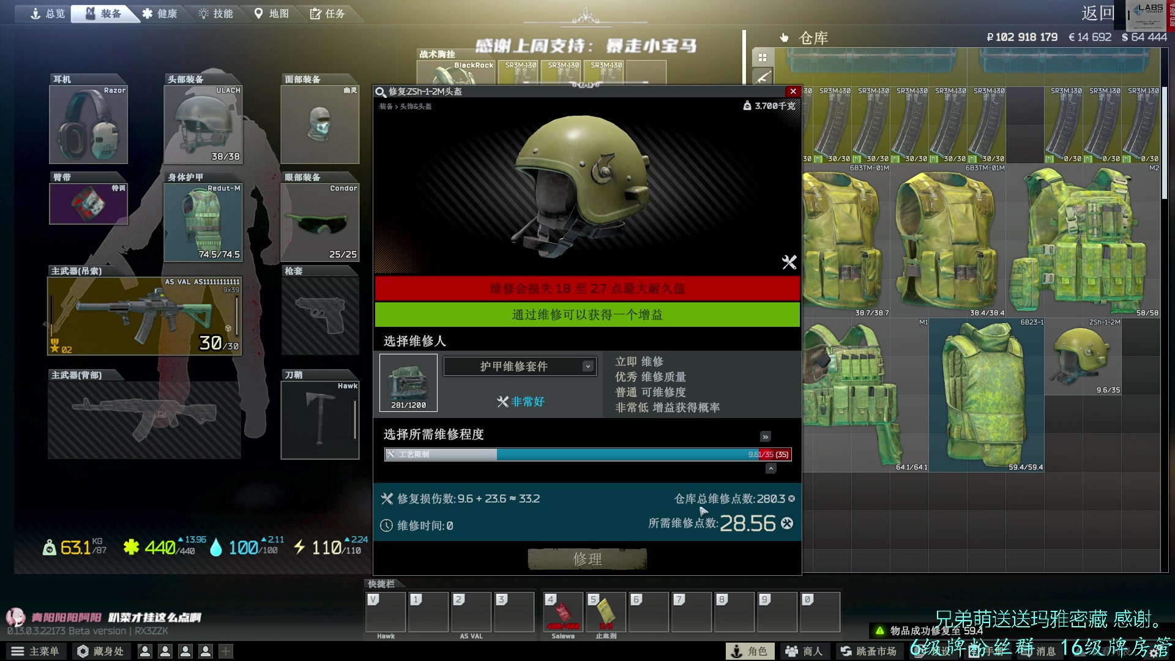Click the roubles balance 102 918 179
This screenshot has width=1175, height=661.
point(1022,37)
